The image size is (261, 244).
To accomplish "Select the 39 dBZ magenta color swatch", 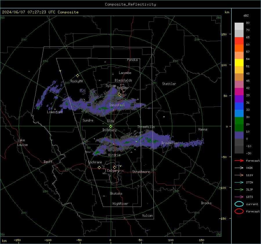I will tap(239, 92).
